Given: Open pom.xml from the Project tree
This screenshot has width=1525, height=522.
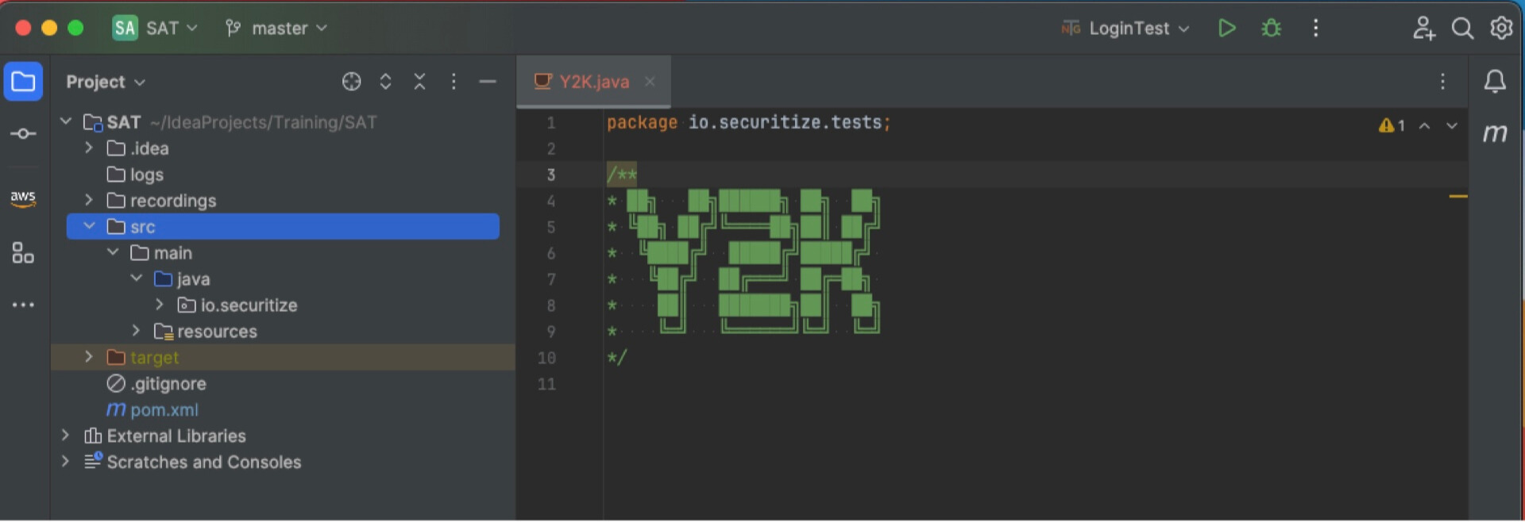Looking at the screenshot, I should (x=164, y=409).
